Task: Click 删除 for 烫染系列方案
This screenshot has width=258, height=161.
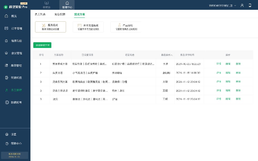Action: 238,81
